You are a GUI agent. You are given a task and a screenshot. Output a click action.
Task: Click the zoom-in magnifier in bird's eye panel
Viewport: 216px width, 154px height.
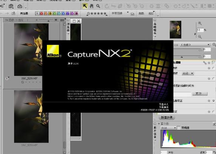(x=200, y=23)
